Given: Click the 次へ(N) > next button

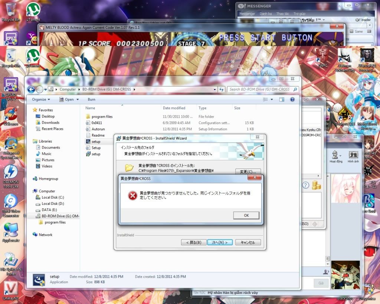Looking at the screenshot, I should (x=220, y=242).
